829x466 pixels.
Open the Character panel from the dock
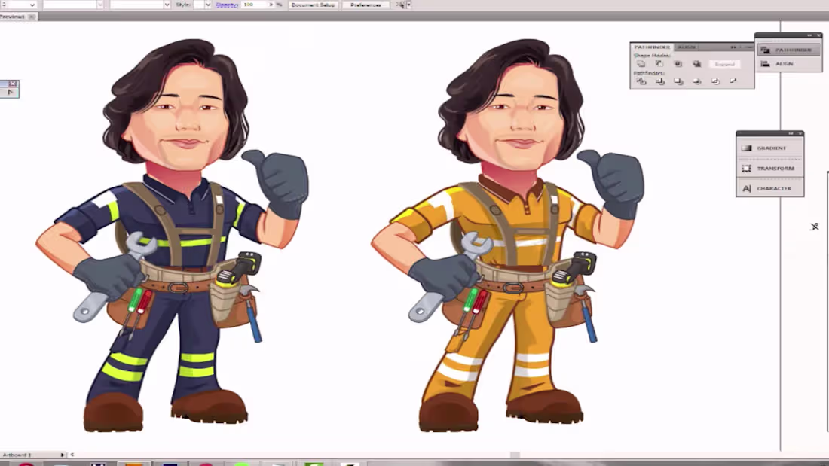click(x=770, y=189)
